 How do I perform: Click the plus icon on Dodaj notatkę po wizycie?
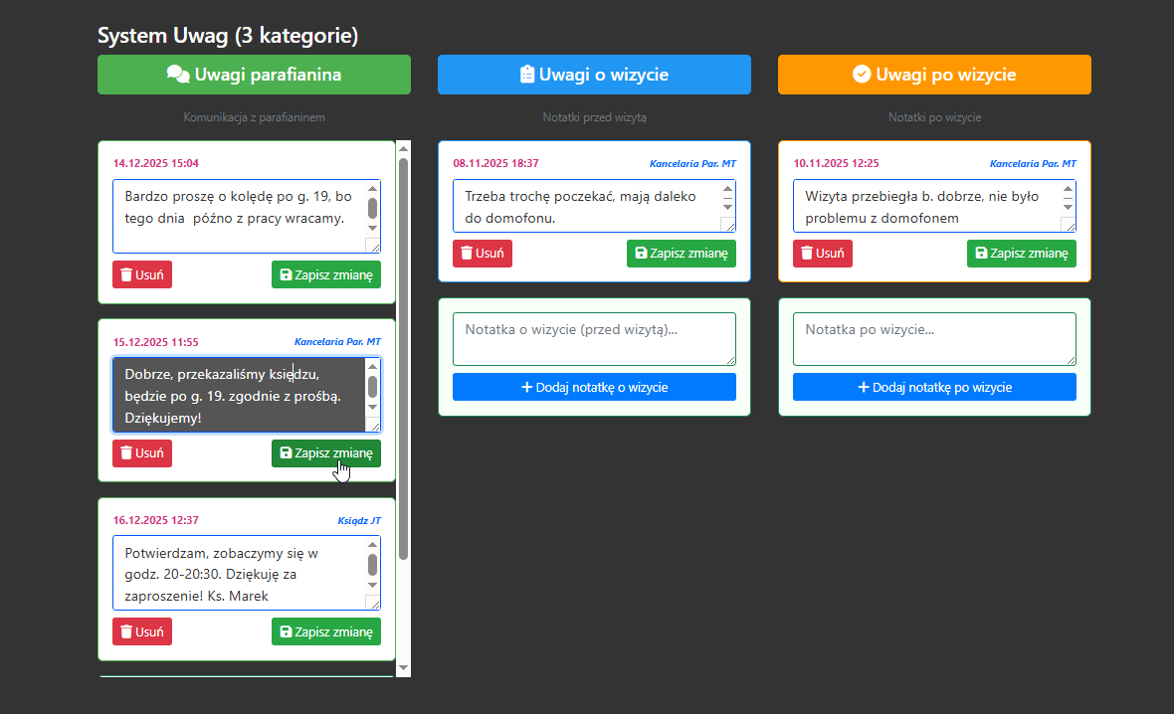click(x=864, y=387)
